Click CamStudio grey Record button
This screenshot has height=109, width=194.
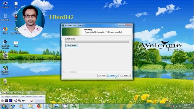pyautogui.click(x=2, y=101)
